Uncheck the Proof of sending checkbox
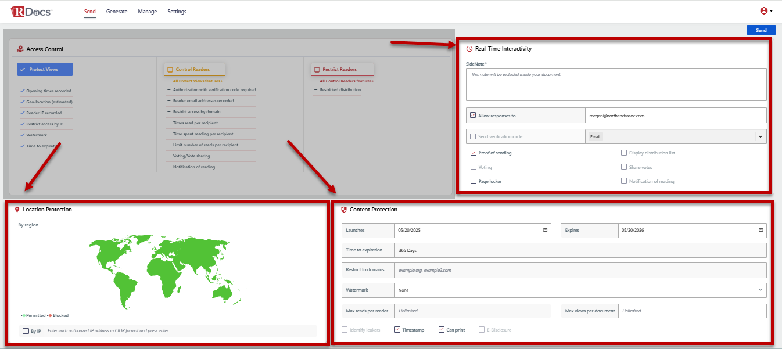The height and width of the screenshot is (349, 782). pyautogui.click(x=473, y=153)
